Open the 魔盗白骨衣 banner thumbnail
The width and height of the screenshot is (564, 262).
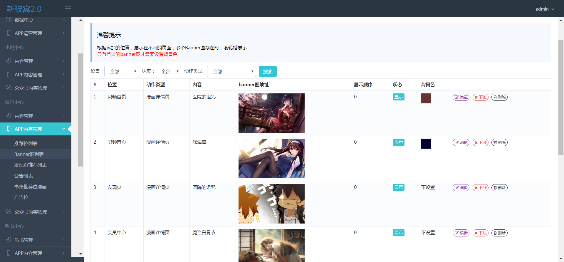pyautogui.click(x=271, y=246)
